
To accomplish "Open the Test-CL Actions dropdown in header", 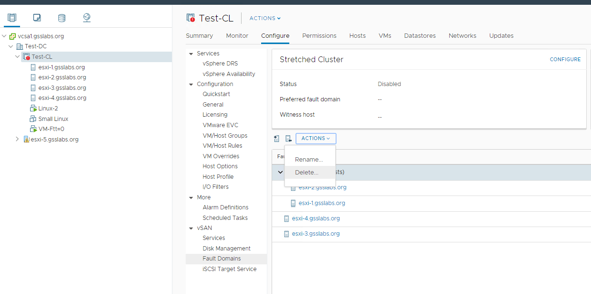I will (x=265, y=18).
